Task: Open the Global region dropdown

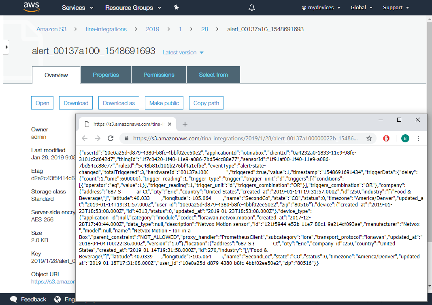Action: pos(362,8)
